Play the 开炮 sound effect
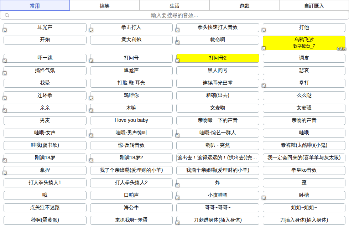 tap(45, 40)
